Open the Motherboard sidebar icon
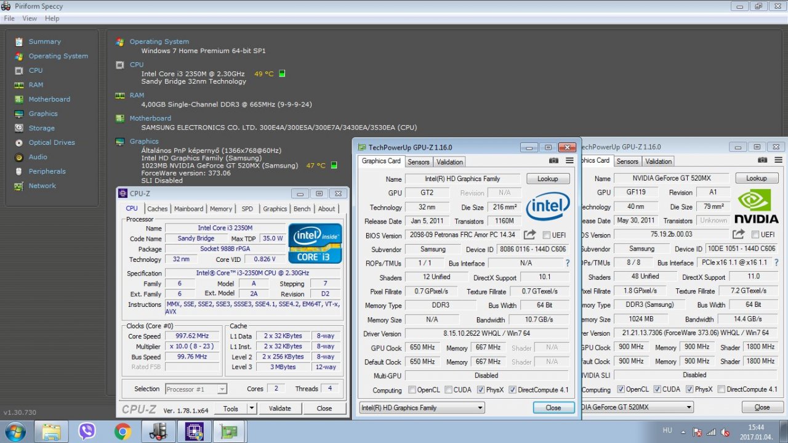 tap(18, 99)
